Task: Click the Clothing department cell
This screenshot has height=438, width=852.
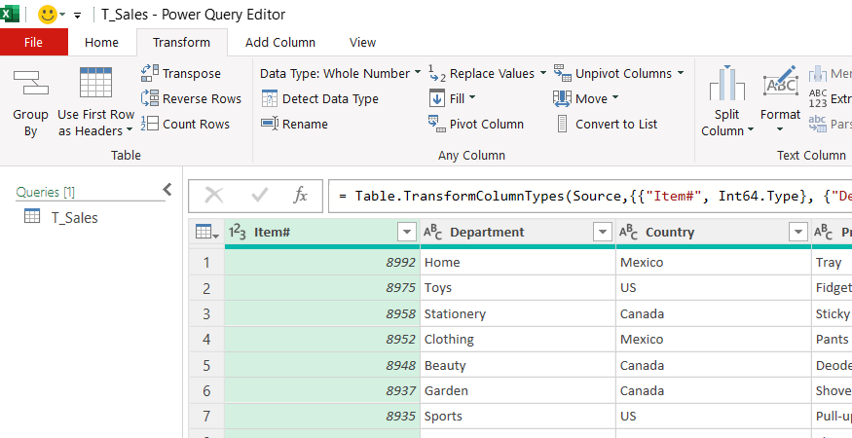Action: pyautogui.click(x=518, y=340)
